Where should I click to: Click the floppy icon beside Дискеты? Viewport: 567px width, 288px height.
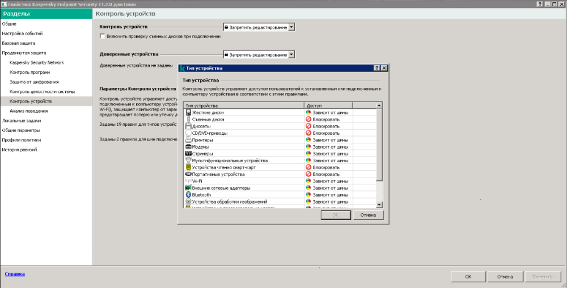[x=188, y=126]
